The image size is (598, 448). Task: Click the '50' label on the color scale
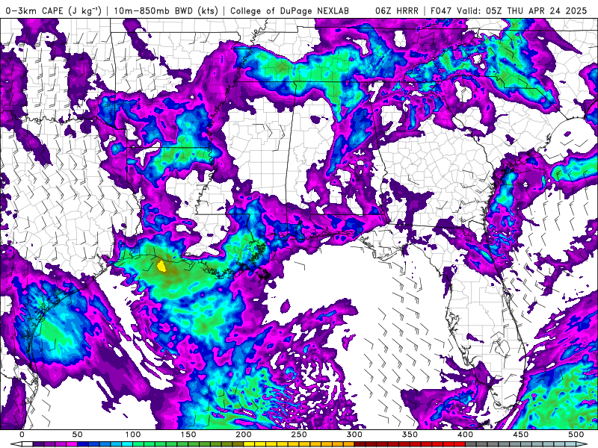click(x=78, y=435)
